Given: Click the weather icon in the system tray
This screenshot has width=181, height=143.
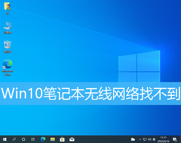Looking at the screenshot, I should (x=133, y=139).
